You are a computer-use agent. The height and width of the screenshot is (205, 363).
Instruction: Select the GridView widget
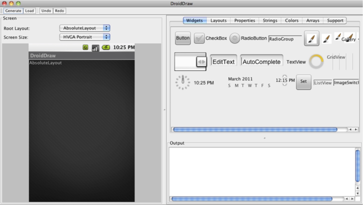pos(340,62)
